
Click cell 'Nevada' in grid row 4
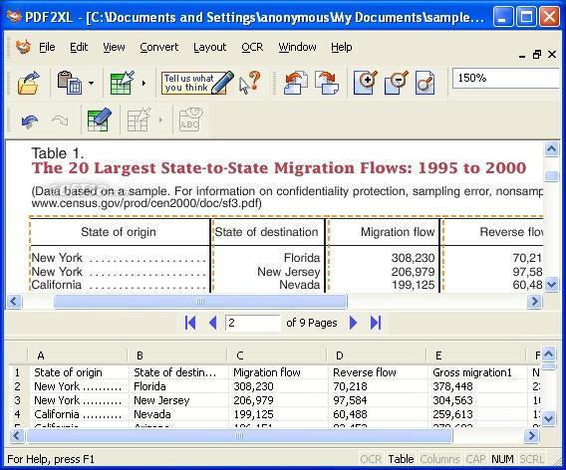tap(178, 414)
